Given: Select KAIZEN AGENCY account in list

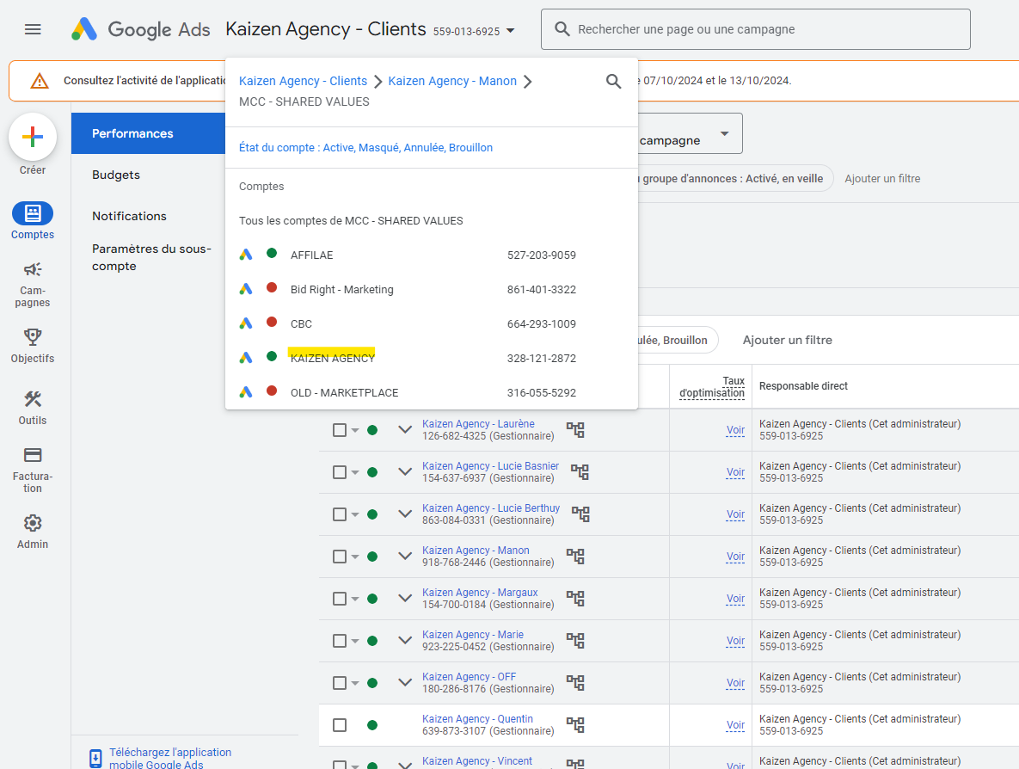Looking at the screenshot, I should pyautogui.click(x=432, y=358).
